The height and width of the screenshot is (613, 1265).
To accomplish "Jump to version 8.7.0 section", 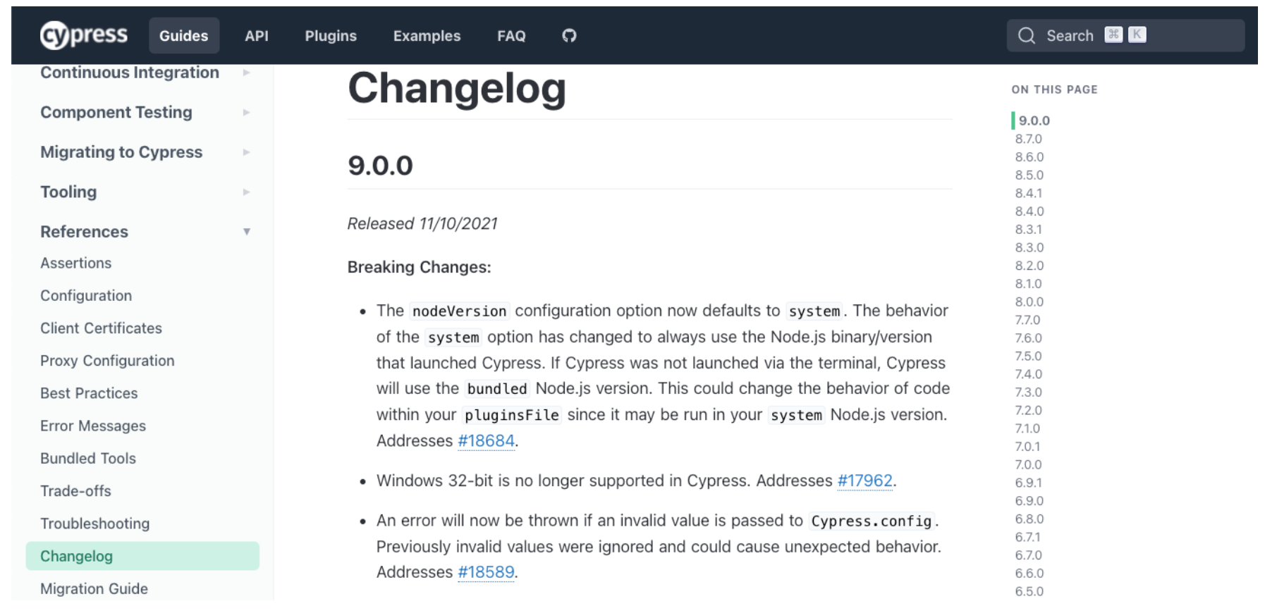I will click(x=1028, y=139).
